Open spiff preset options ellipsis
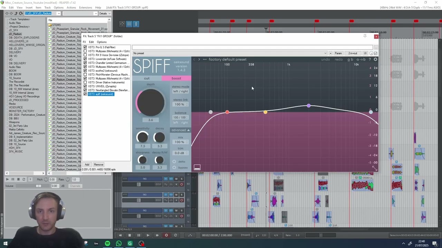 click(x=205, y=60)
